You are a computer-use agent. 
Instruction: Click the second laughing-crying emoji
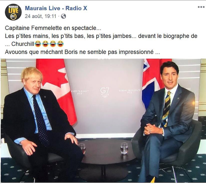[x=45, y=44]
